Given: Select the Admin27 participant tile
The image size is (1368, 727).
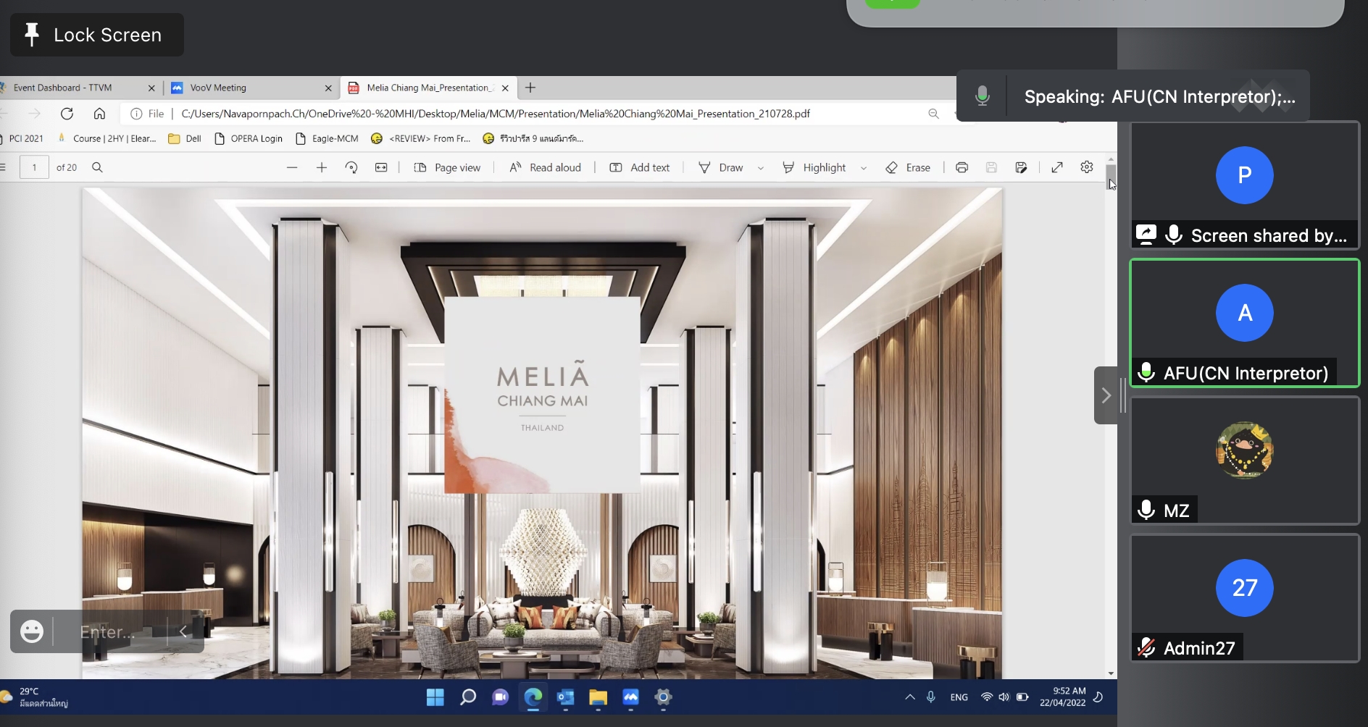Looking at the screenshot, I should point(1245,598).
